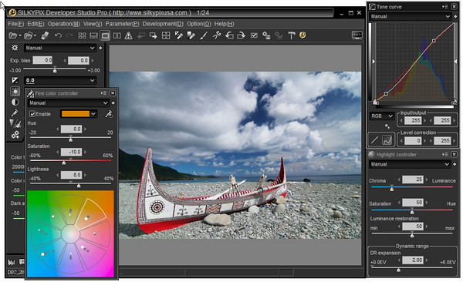Click the monitor display icon at toolbar right
This screenshot has width=463, height=282.
(x=357, y=35)
